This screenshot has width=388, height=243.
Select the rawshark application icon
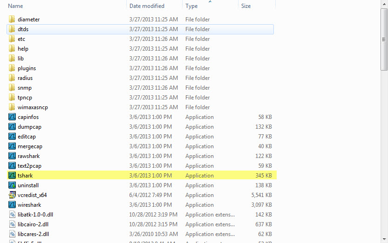pyautogui.click(x=12, y=156)
